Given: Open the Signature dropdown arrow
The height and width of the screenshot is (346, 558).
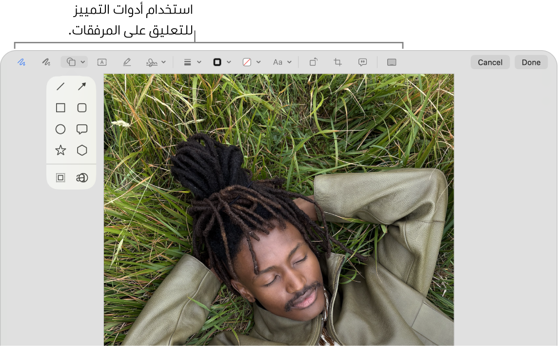Looking at the screenshot, I should click(164, 62).
